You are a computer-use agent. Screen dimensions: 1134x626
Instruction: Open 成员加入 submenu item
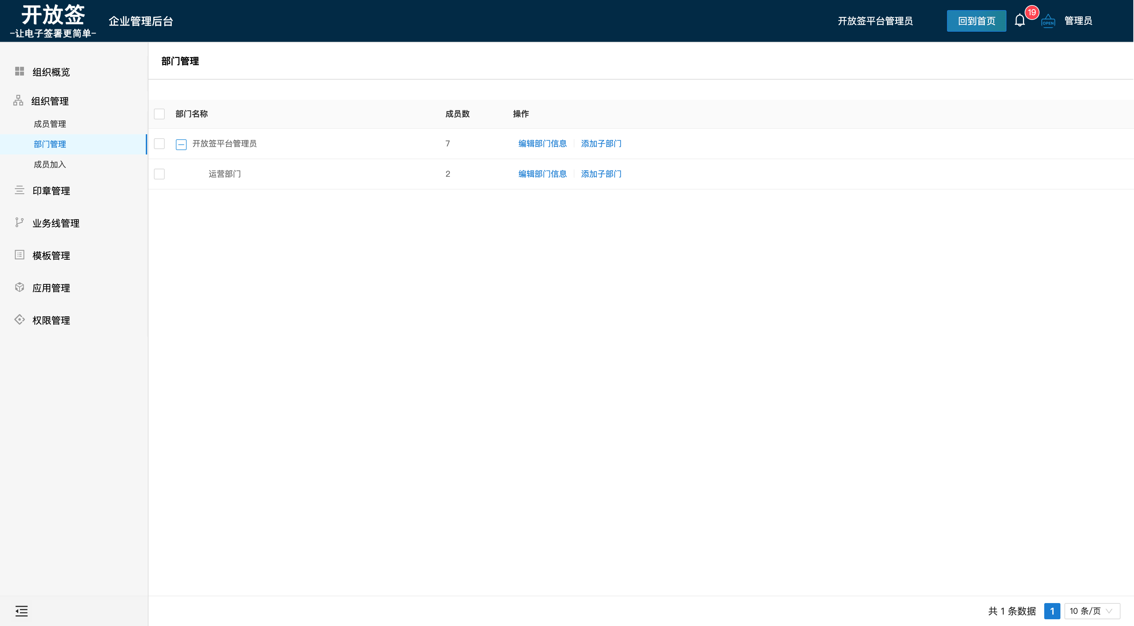click(50, 165)
